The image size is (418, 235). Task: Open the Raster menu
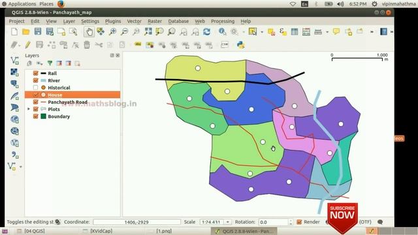click(x=155, y=22)
